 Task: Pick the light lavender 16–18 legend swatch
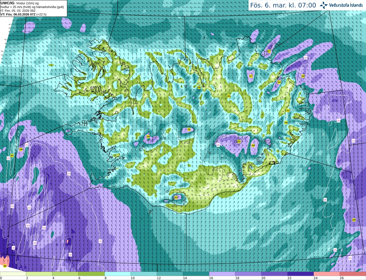(222, 274)
